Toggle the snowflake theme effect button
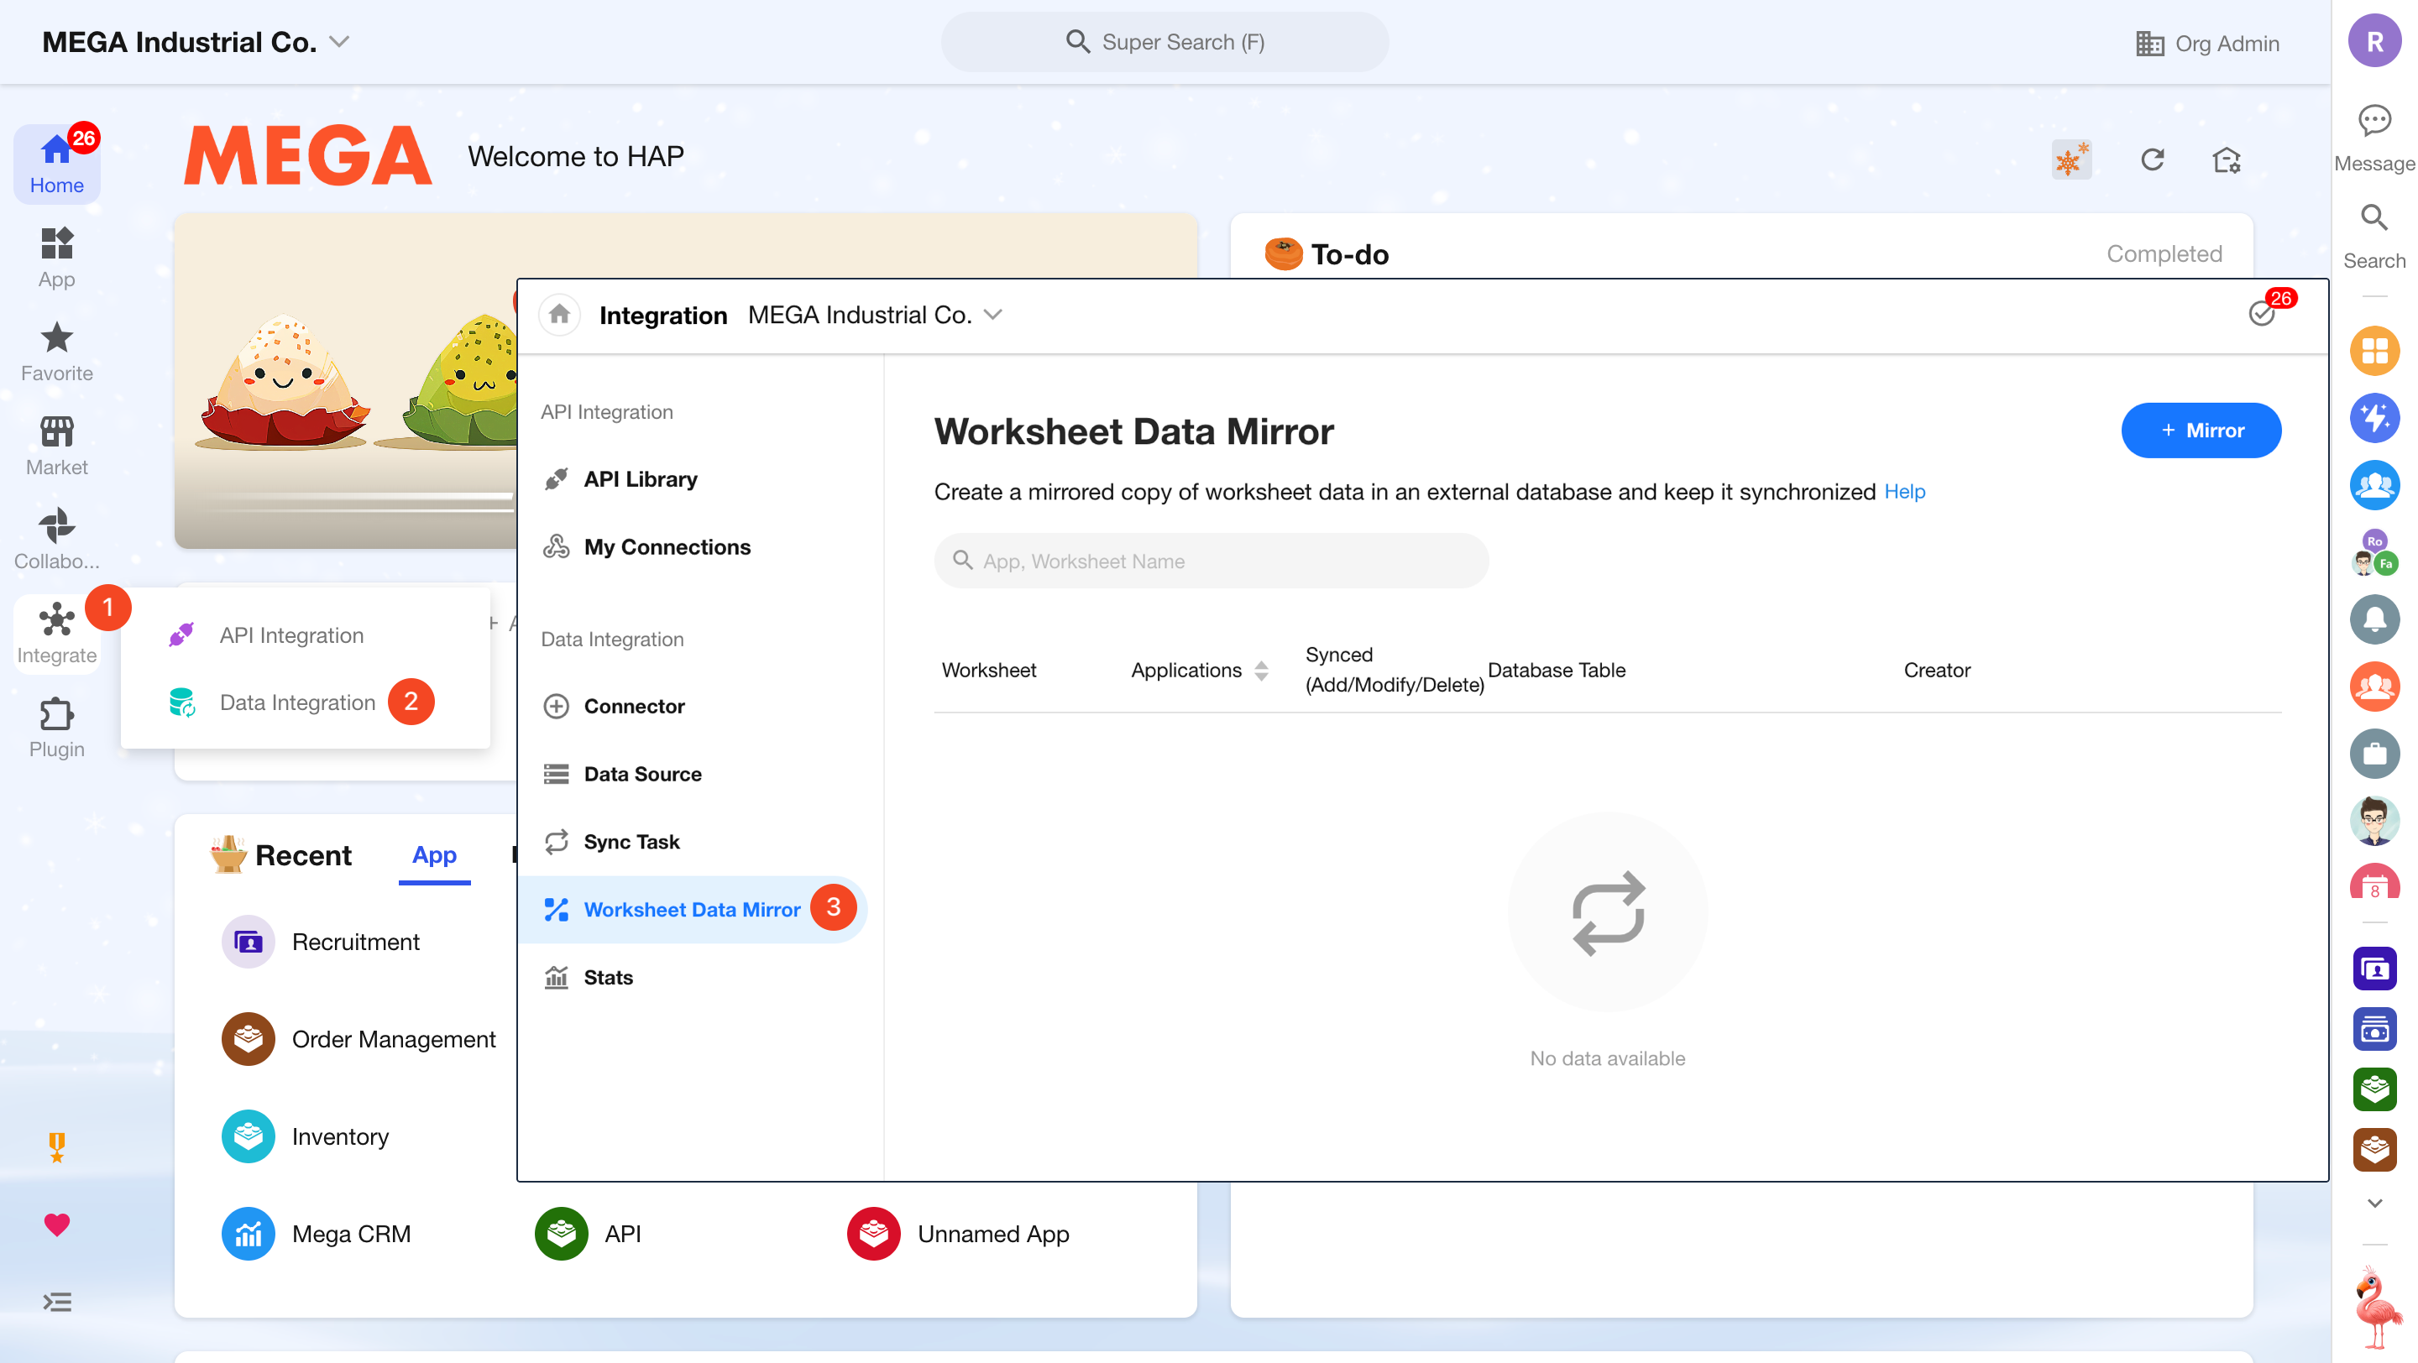 pyautogui.click(x=2070, y=159)
